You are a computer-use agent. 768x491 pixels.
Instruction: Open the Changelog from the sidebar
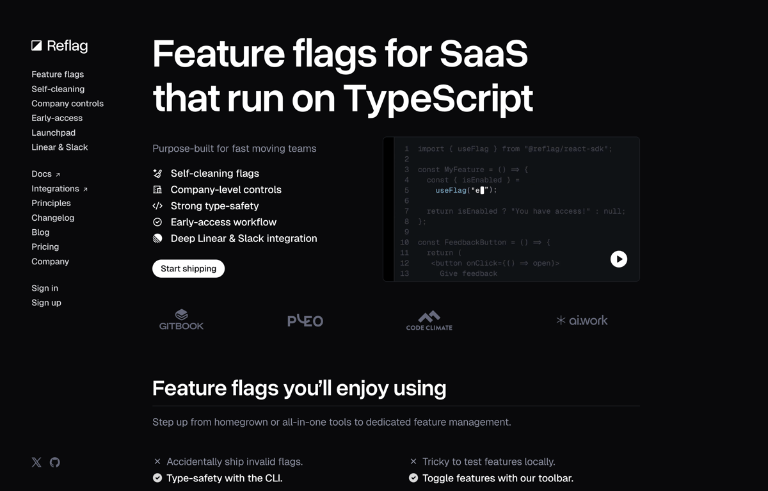[x=52, y=218]
